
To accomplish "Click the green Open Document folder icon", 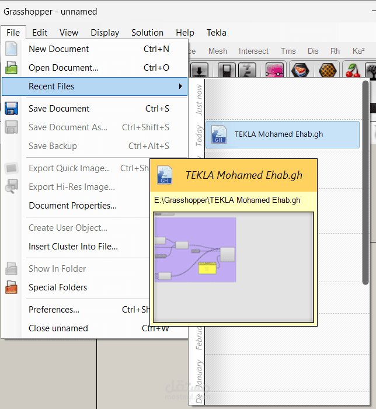I will [x=12, y=68].
